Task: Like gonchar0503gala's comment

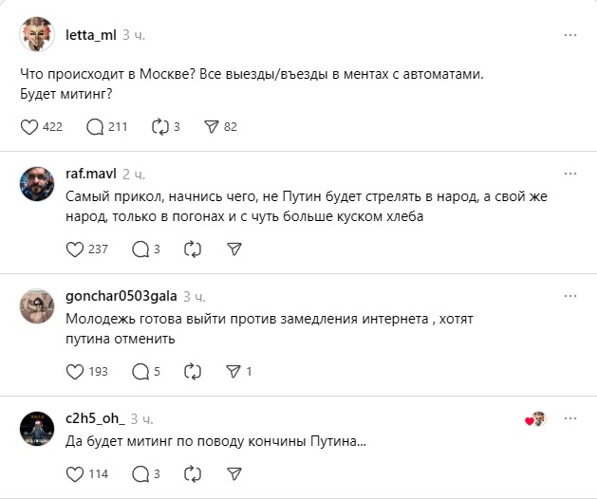Action: click(77, 371)
